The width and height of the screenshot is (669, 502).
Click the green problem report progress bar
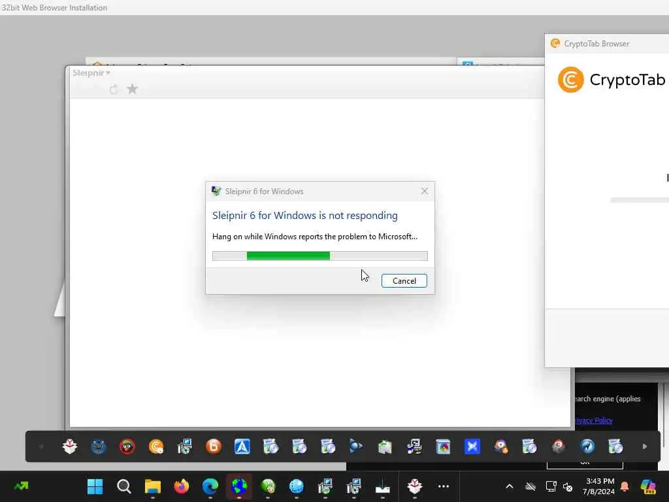(320, 256)
